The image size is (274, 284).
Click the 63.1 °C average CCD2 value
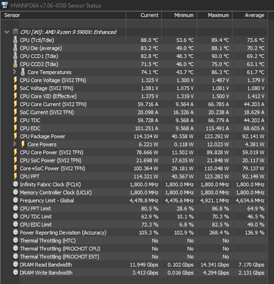(255, 64)
